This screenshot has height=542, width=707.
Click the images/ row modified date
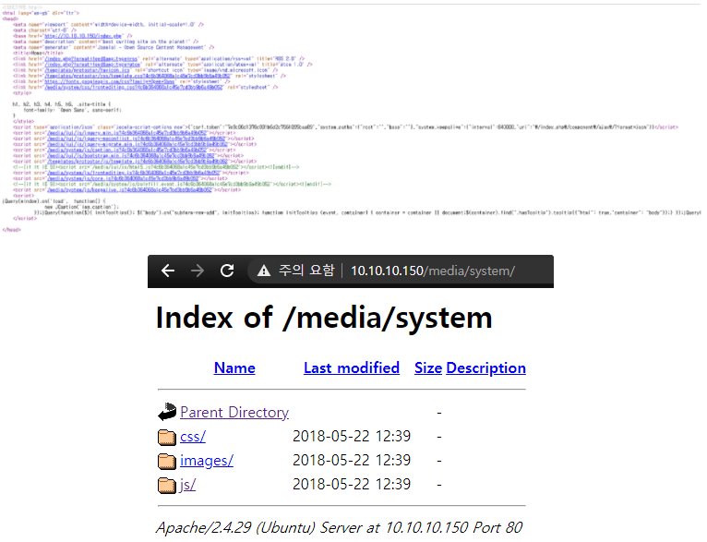pos(352,460)
